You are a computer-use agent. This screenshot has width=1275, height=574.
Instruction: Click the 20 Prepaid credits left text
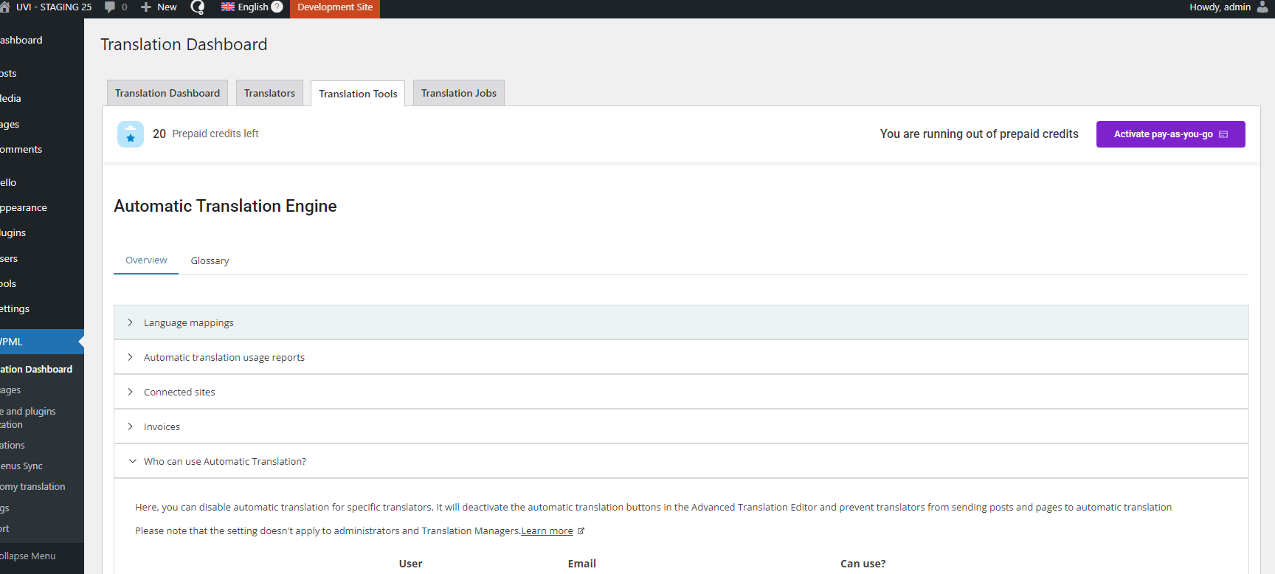tap(205, 134)
